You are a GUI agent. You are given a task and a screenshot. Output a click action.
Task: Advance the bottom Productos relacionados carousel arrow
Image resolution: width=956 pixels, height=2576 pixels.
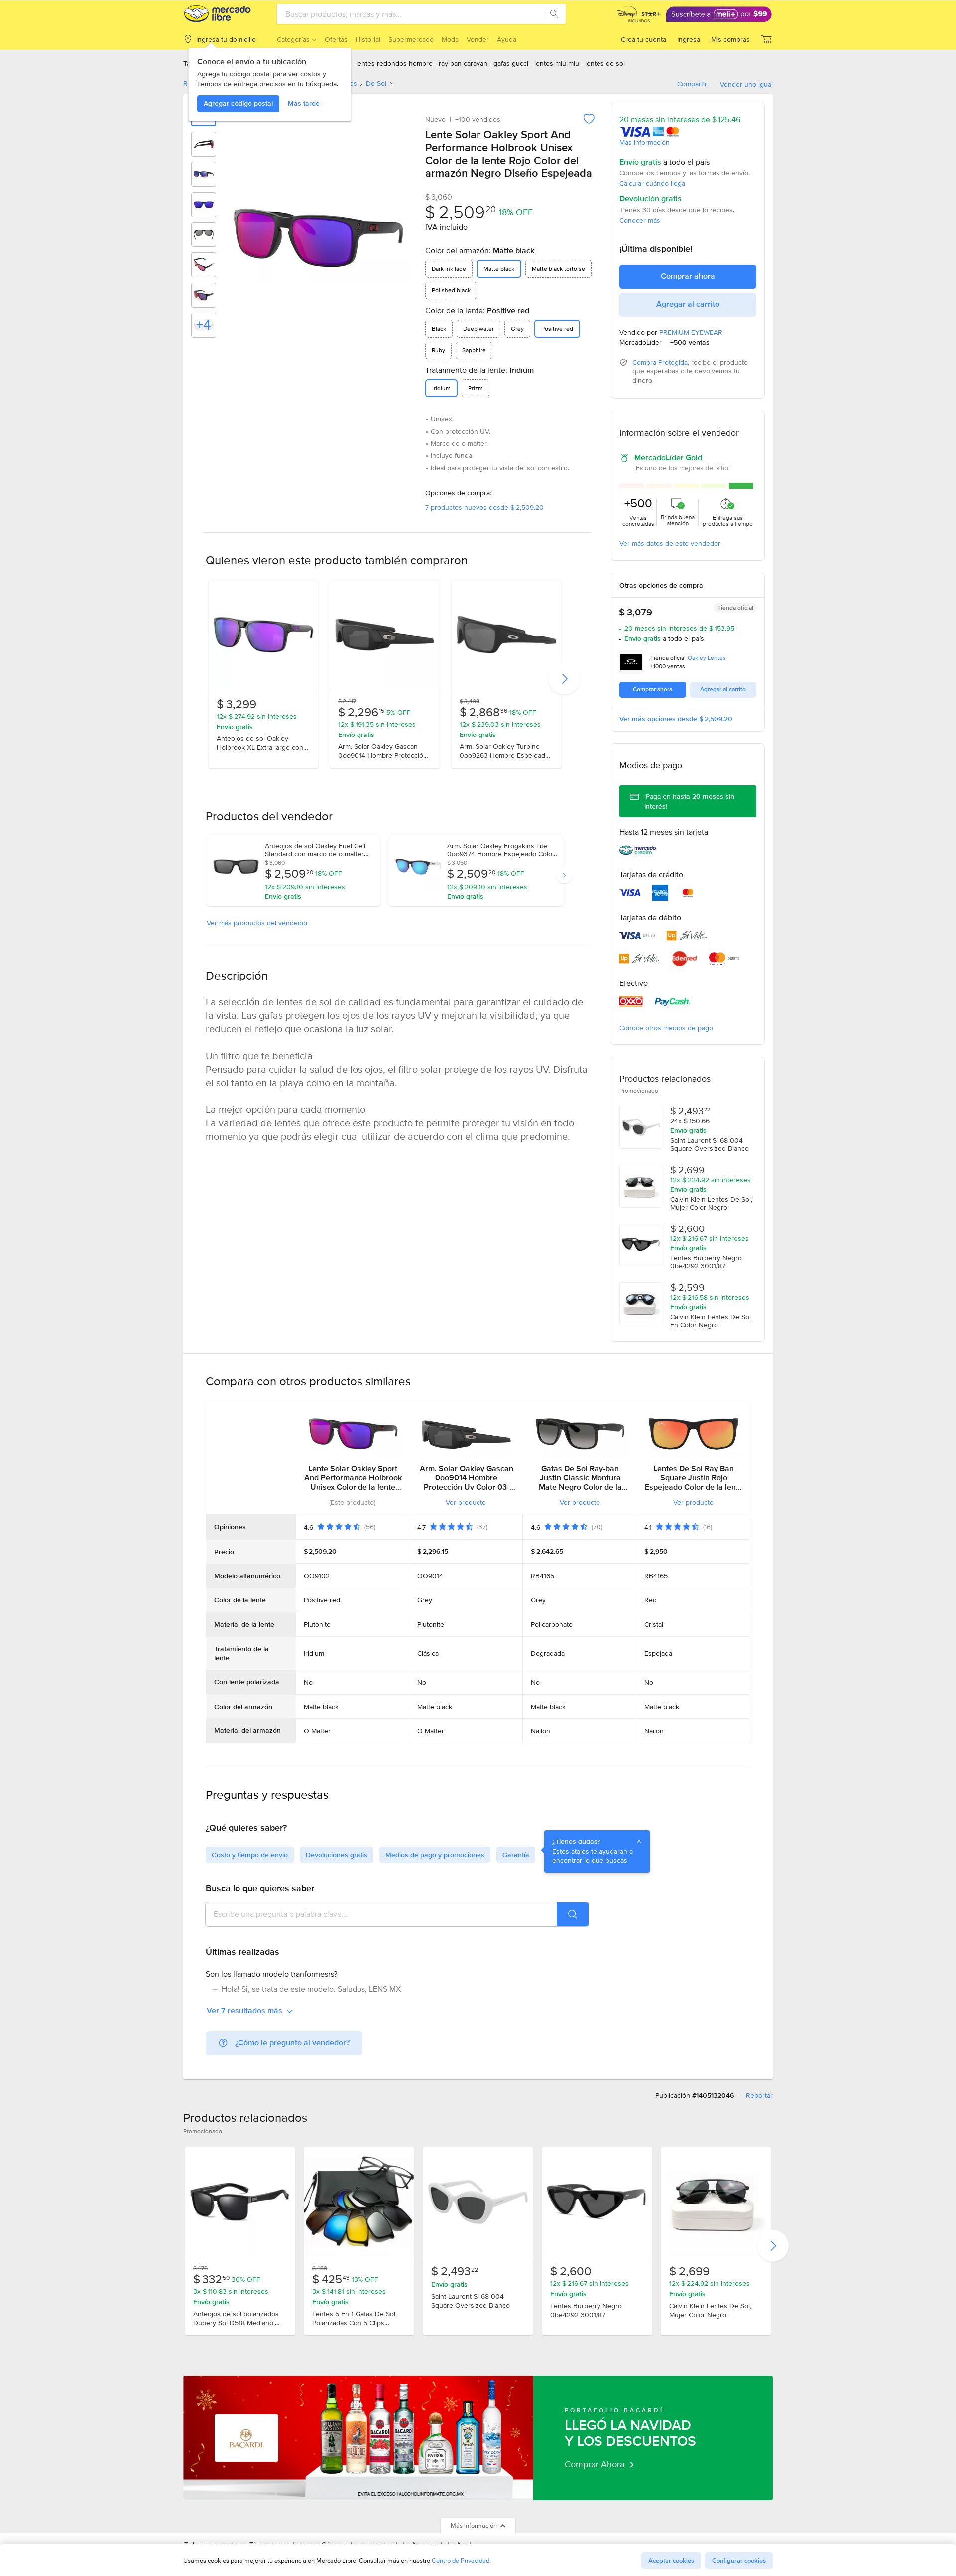773,2245
